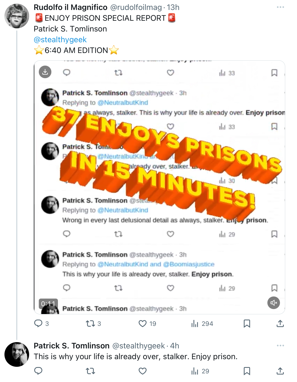
Task: Open the @stealthygeek mention link
Action: pos(60,40)
